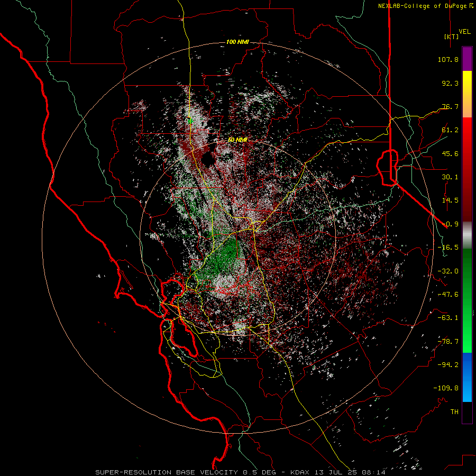Screen dimensions: 476x476
Task: Click the 107.8 value on velocity scale
Action: tap(448, 59)
